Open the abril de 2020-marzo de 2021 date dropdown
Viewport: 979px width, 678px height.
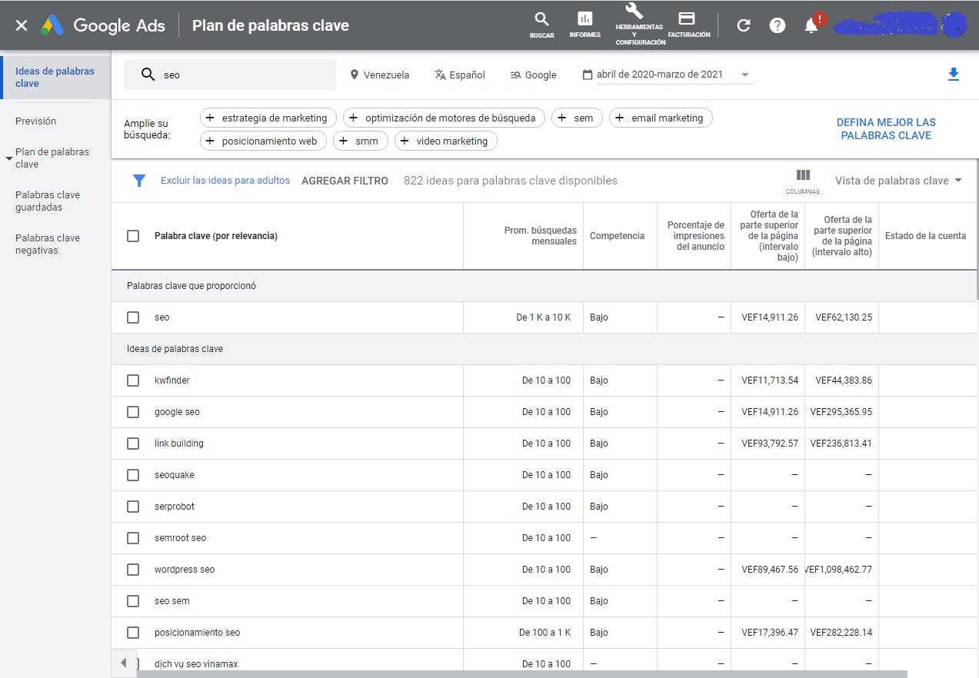(x=666, y=75)
